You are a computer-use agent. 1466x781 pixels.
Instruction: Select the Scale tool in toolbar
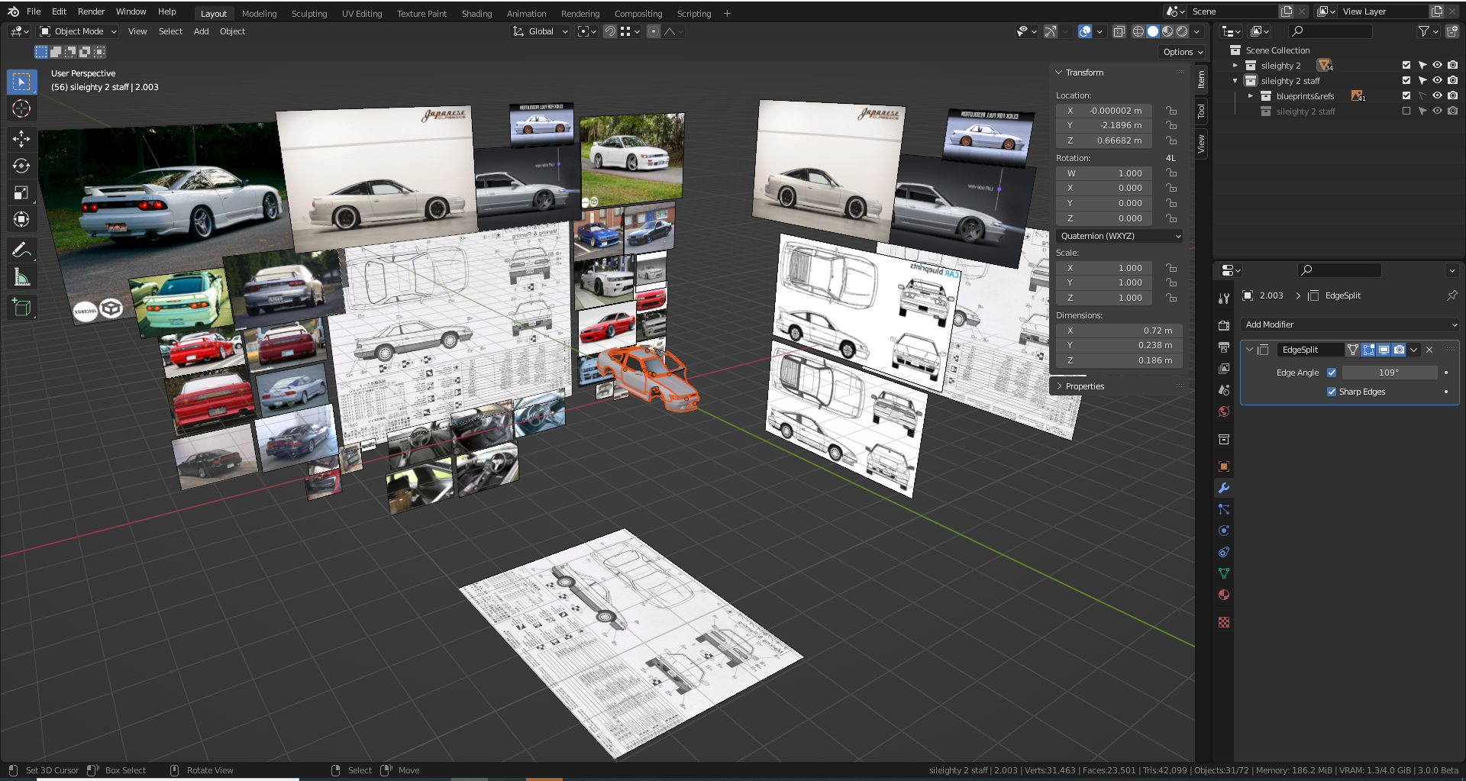pyautogui.click(x=21, y=192)
